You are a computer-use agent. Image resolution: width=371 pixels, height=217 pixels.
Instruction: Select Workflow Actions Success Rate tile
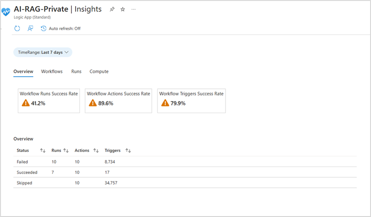(118, 101)
